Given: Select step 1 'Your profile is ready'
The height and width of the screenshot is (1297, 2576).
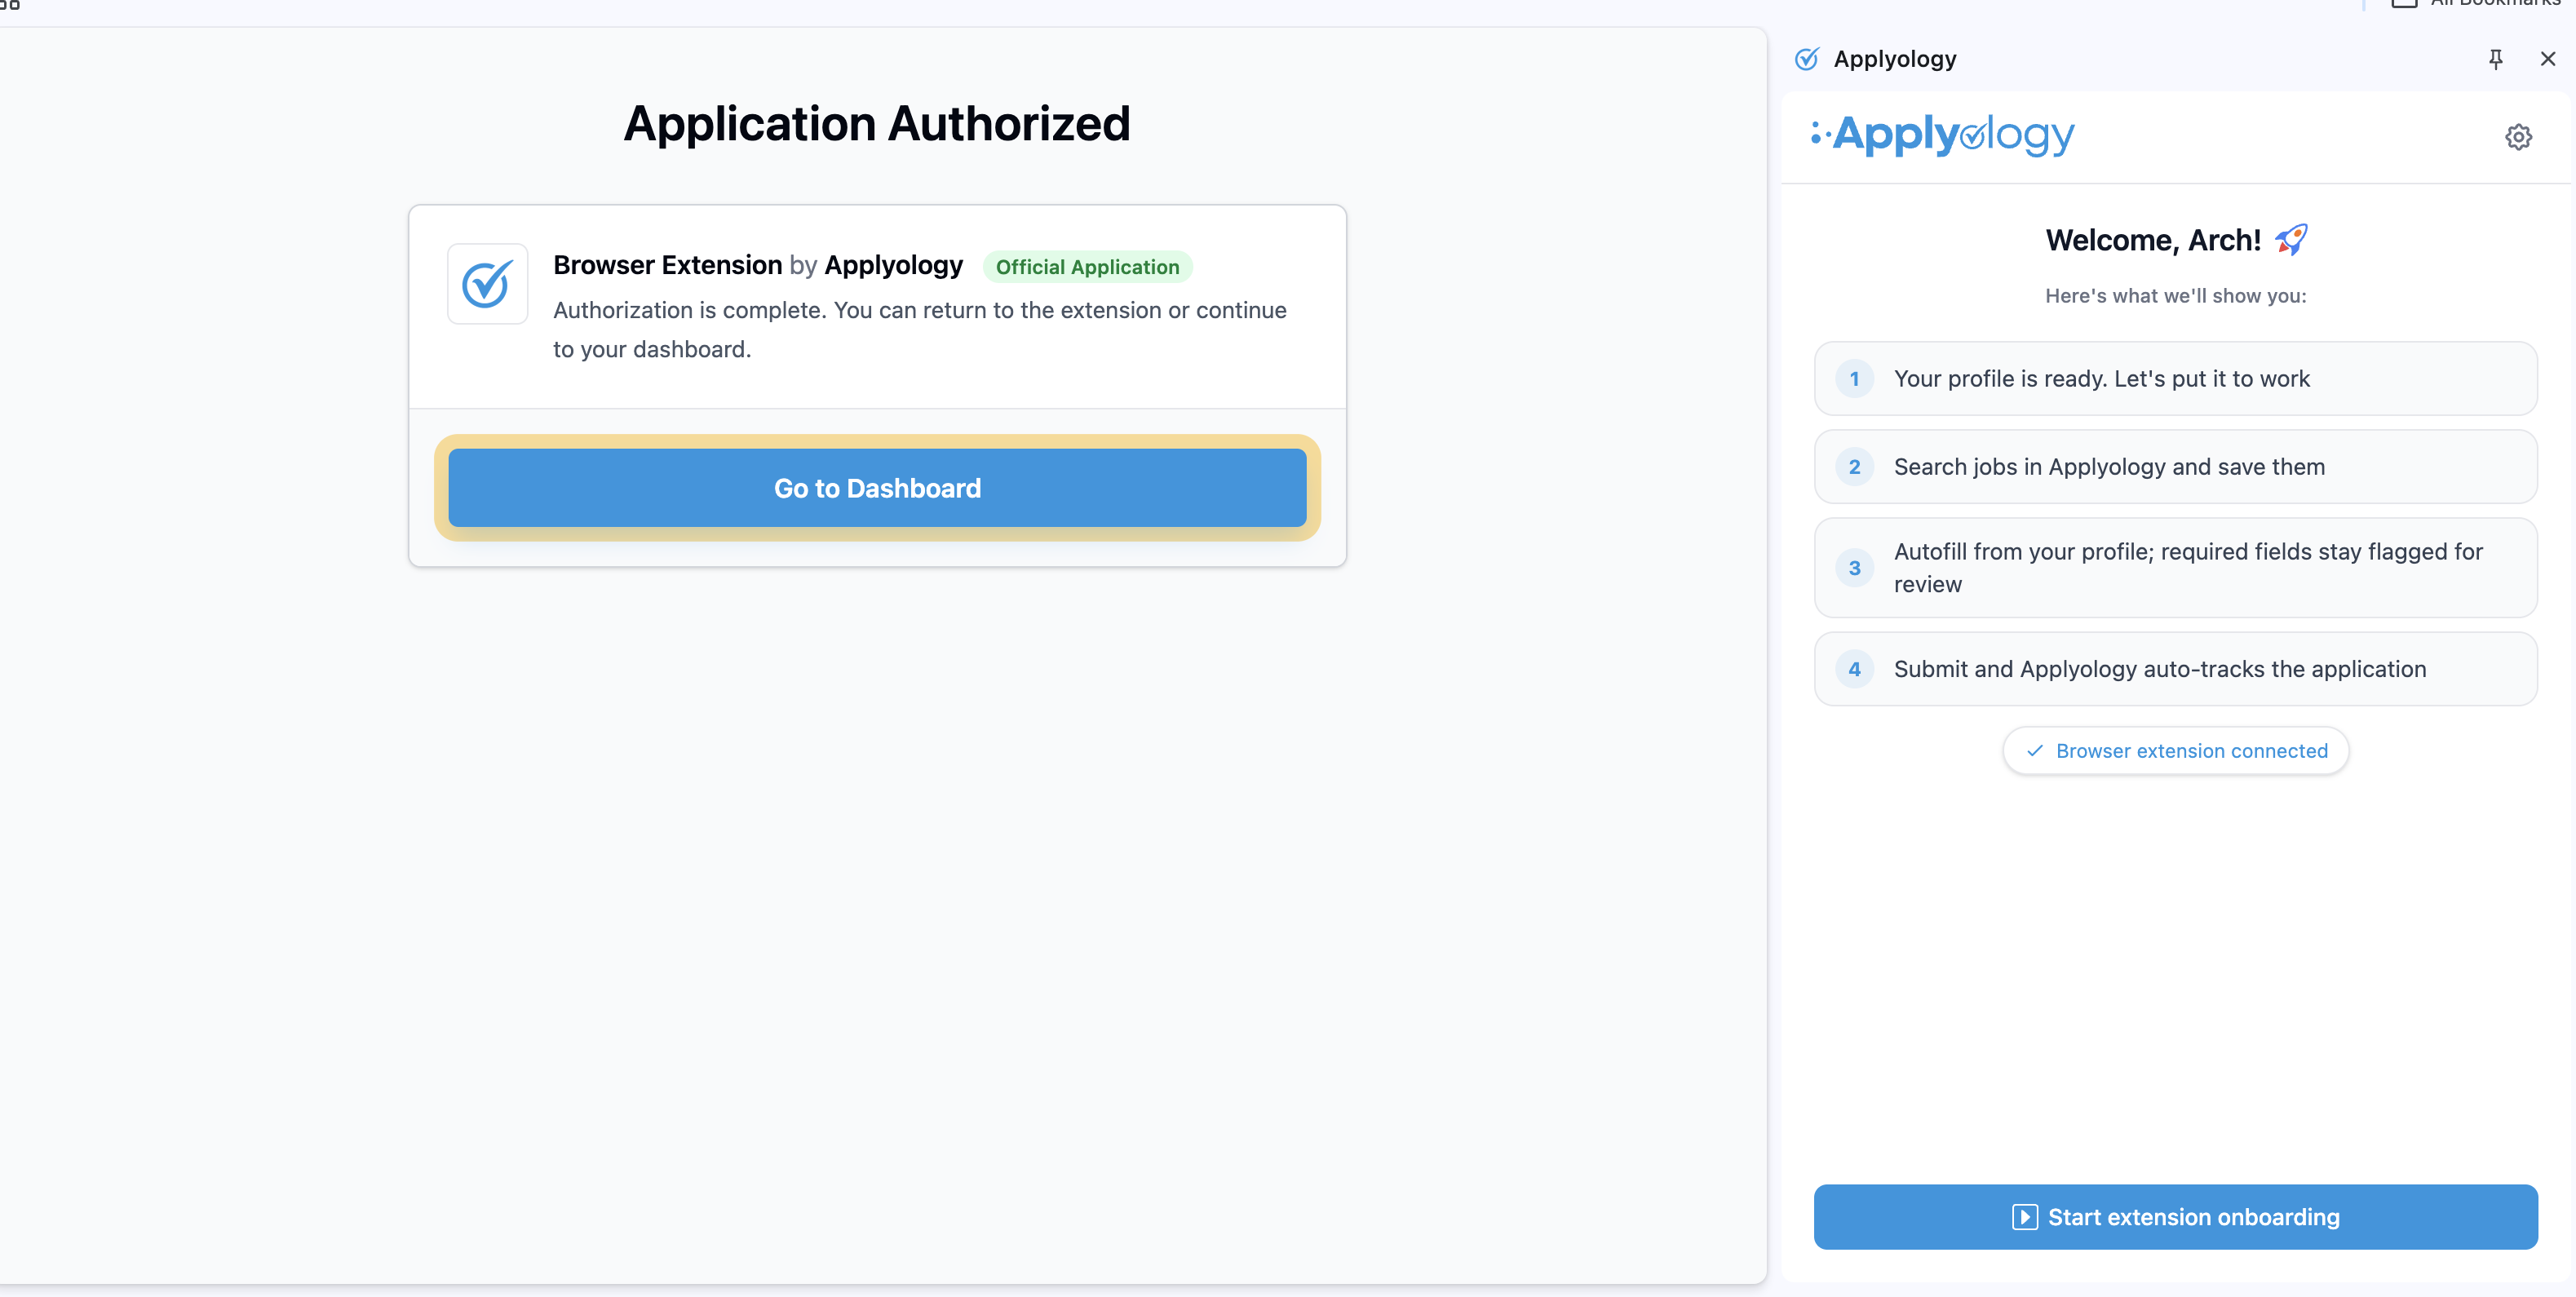Looking at the screenshot, I should (2175, 379).
